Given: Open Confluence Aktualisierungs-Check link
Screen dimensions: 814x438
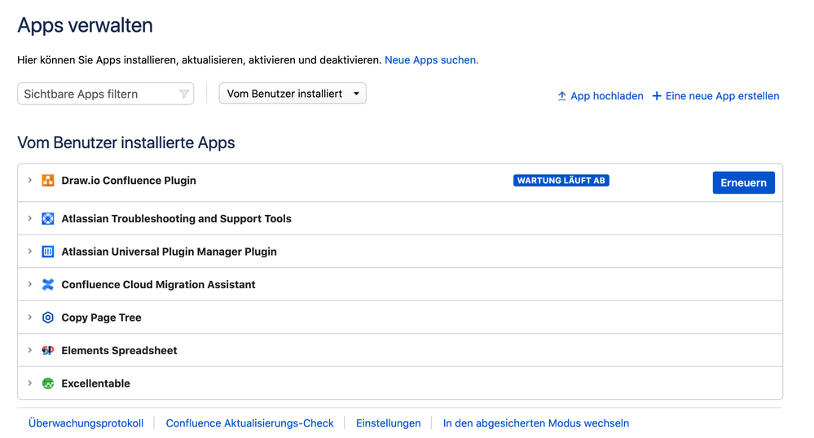Looking at the screenshot, I should tap(249, 423).
